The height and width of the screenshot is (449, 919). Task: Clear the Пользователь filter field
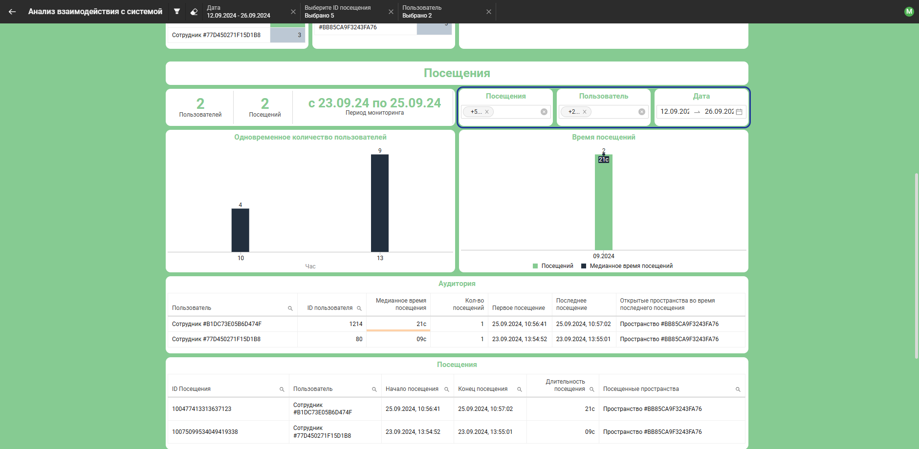pyautogui.click(x=642, y=112)
